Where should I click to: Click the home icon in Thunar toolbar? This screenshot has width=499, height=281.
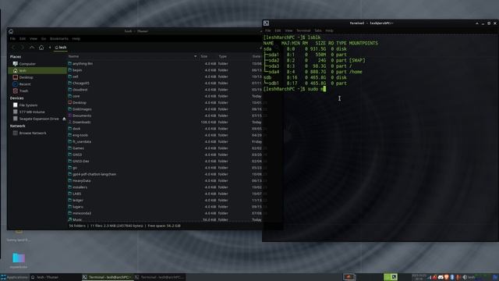pyautogui.click(x=41, y=47)
